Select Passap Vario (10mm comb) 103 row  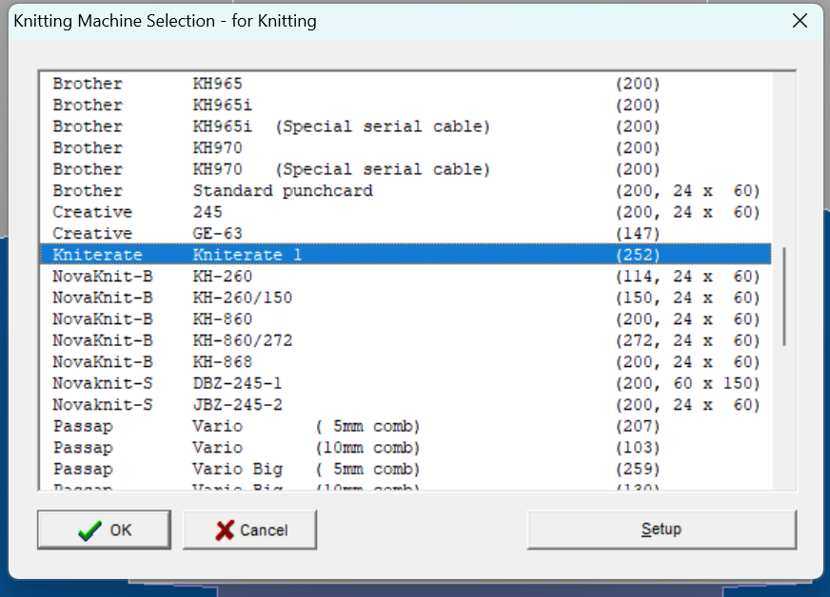pyautogui.click(x=406, y=448)
